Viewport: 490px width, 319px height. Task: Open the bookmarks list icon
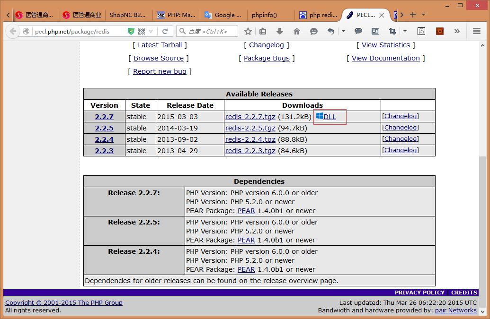tap(263, 31)
